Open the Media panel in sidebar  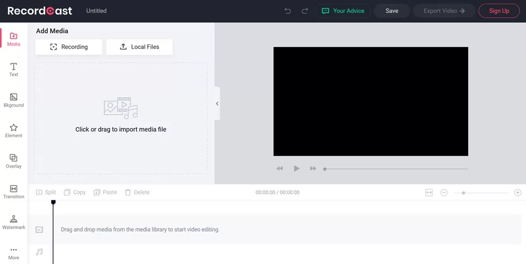click(13, 39)
